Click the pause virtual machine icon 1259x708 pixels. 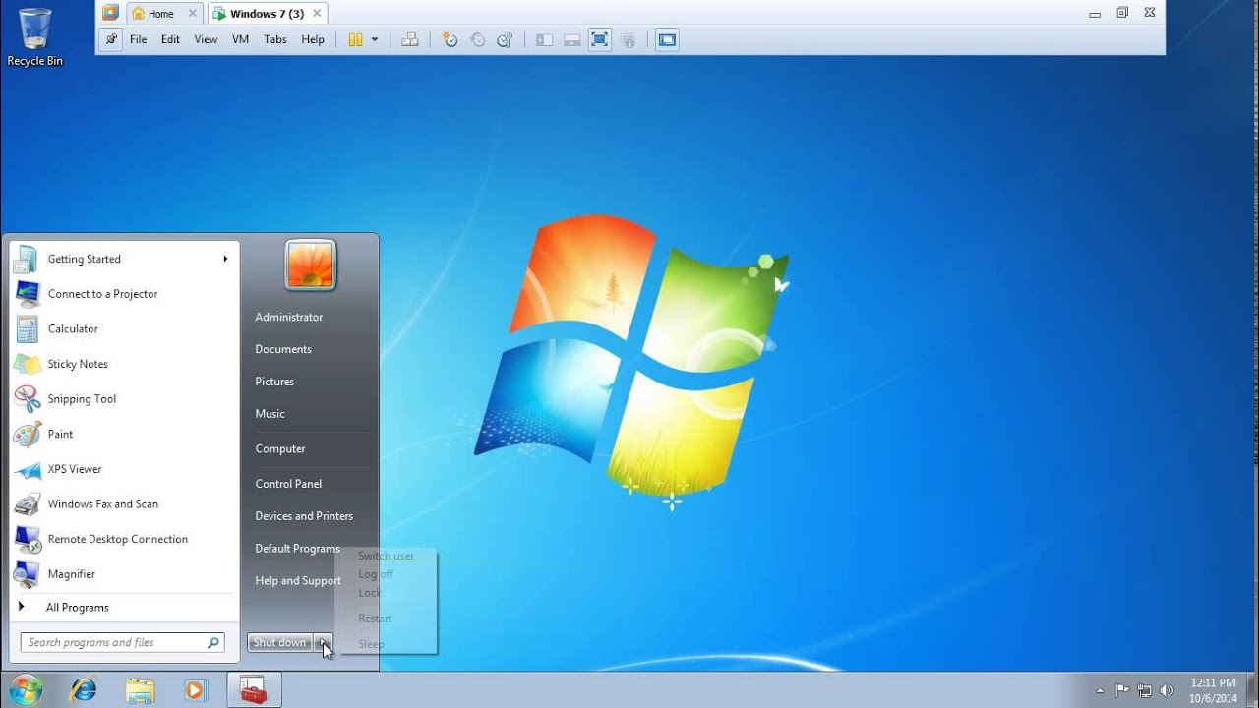(356, 39)
